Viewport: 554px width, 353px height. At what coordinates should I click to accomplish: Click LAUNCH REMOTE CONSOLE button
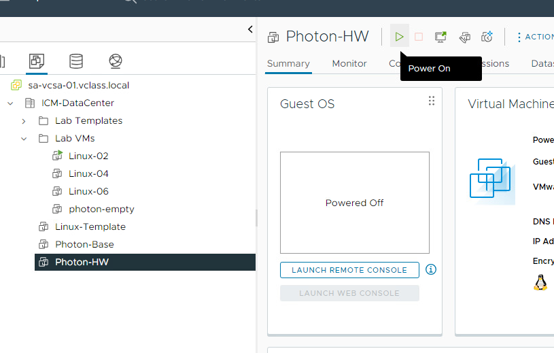coord(349,270)
